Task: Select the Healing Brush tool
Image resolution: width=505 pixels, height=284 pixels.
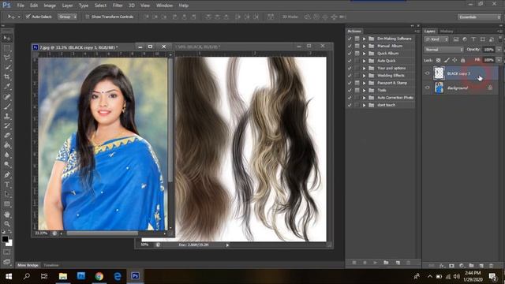Action: tap(7, 96)
